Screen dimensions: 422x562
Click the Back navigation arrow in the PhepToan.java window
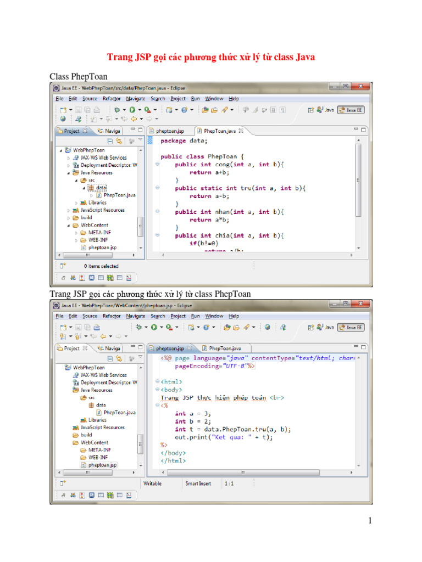click(134, 119)
